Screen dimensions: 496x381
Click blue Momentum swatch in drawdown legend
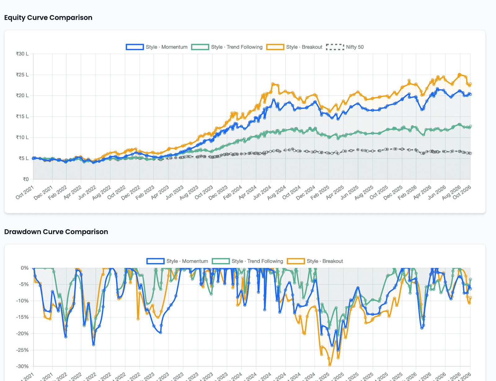pos(156,261)
